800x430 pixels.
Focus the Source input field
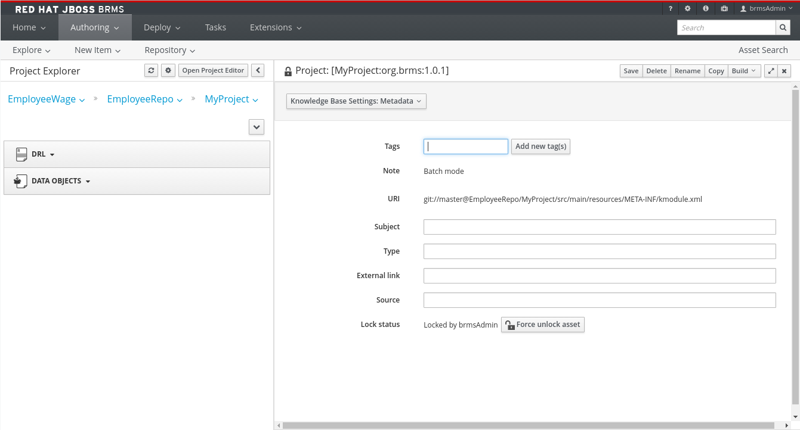600,300
